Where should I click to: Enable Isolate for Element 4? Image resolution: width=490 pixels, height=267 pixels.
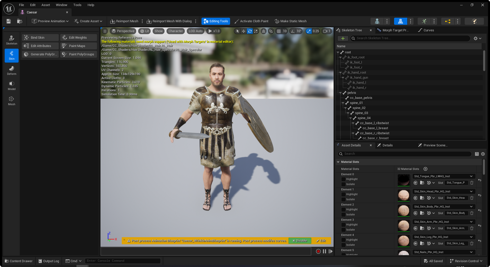click(x=343, y=245)
